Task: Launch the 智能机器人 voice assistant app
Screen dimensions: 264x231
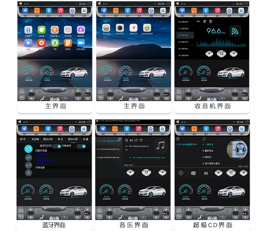Action: (x=55, y=30)
